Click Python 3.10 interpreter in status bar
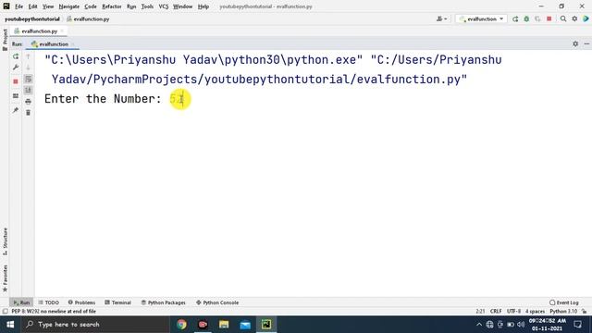The width and height of the screenshot is (592, 333). tap(563, 311)
